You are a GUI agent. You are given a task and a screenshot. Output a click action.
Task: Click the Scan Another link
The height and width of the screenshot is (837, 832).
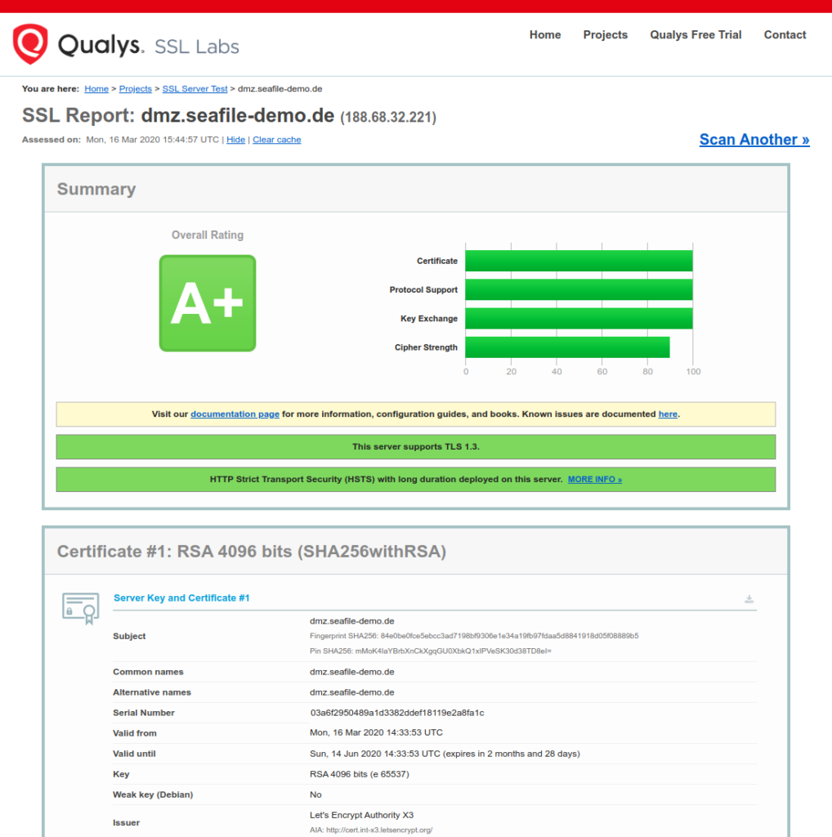[x=754, y=140]
